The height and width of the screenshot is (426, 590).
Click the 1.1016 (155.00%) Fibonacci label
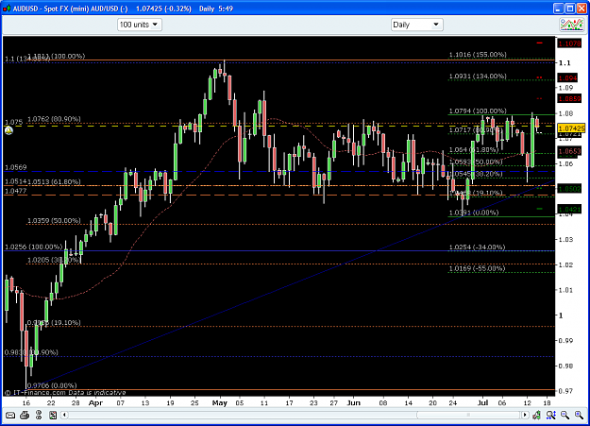478,55
